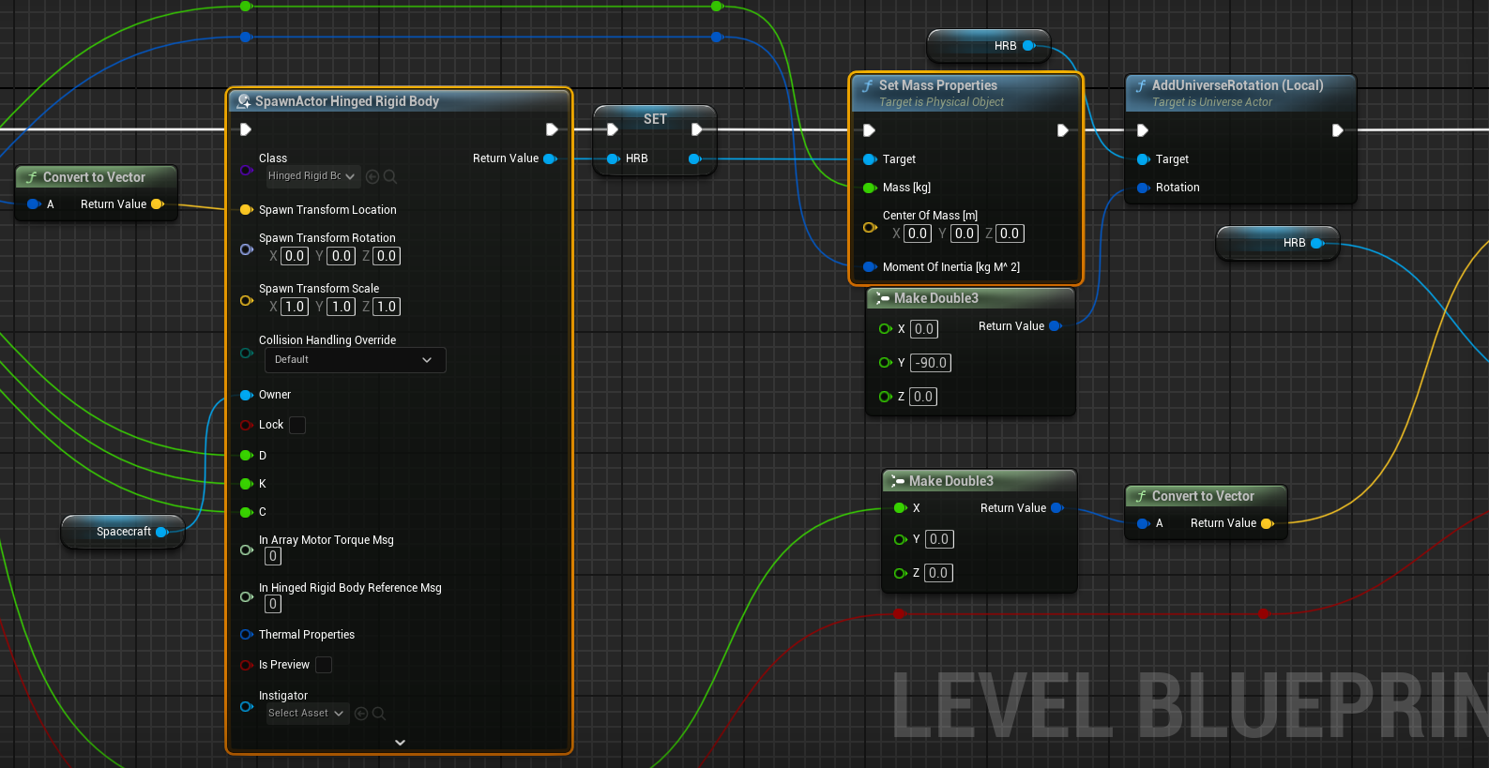Screen dimensions: 1489x768
Task: Click the browse magnifier icon next to Class
Action: click(x=390, y=176)
